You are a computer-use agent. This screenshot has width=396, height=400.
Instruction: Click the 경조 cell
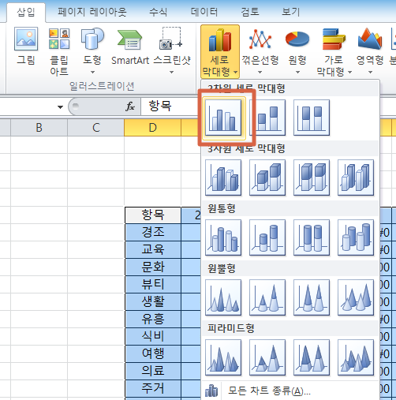(x=153, y=232)
